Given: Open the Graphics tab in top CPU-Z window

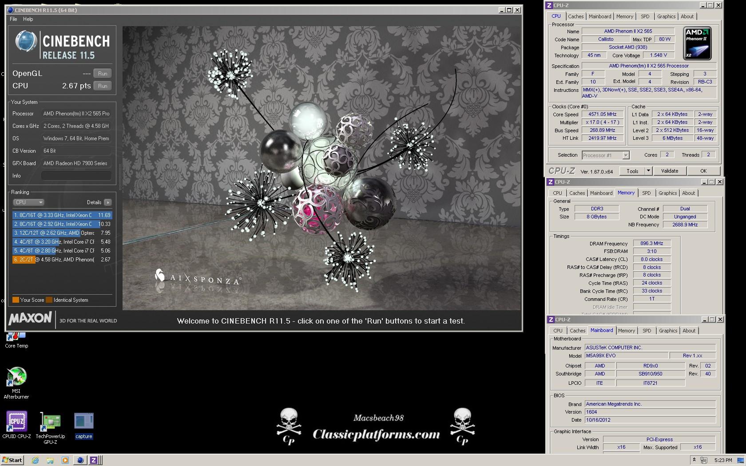Looking at the screenshot, I should [x=666, y=16].
